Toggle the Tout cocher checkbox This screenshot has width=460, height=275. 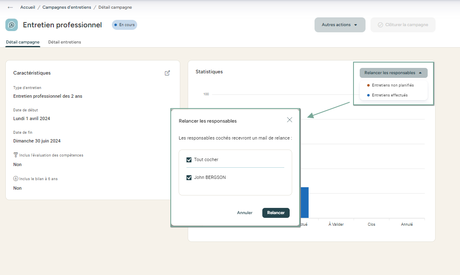(x=189, y=160)
